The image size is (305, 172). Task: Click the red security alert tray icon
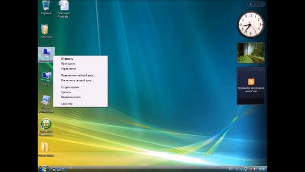tap(251, 169)
